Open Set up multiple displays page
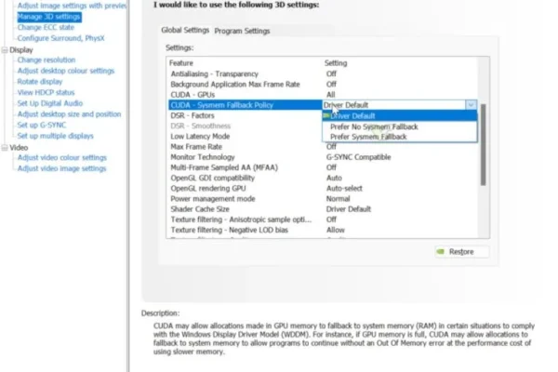The height and width of the screenshot is (372, 558). (x=55, y=136)
